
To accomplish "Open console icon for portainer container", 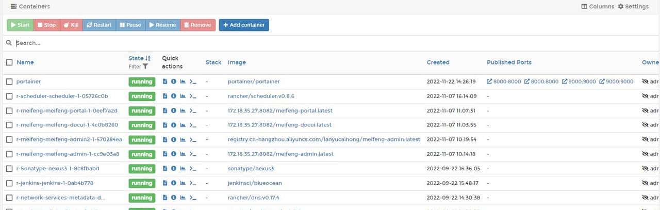I will point(193,82).
